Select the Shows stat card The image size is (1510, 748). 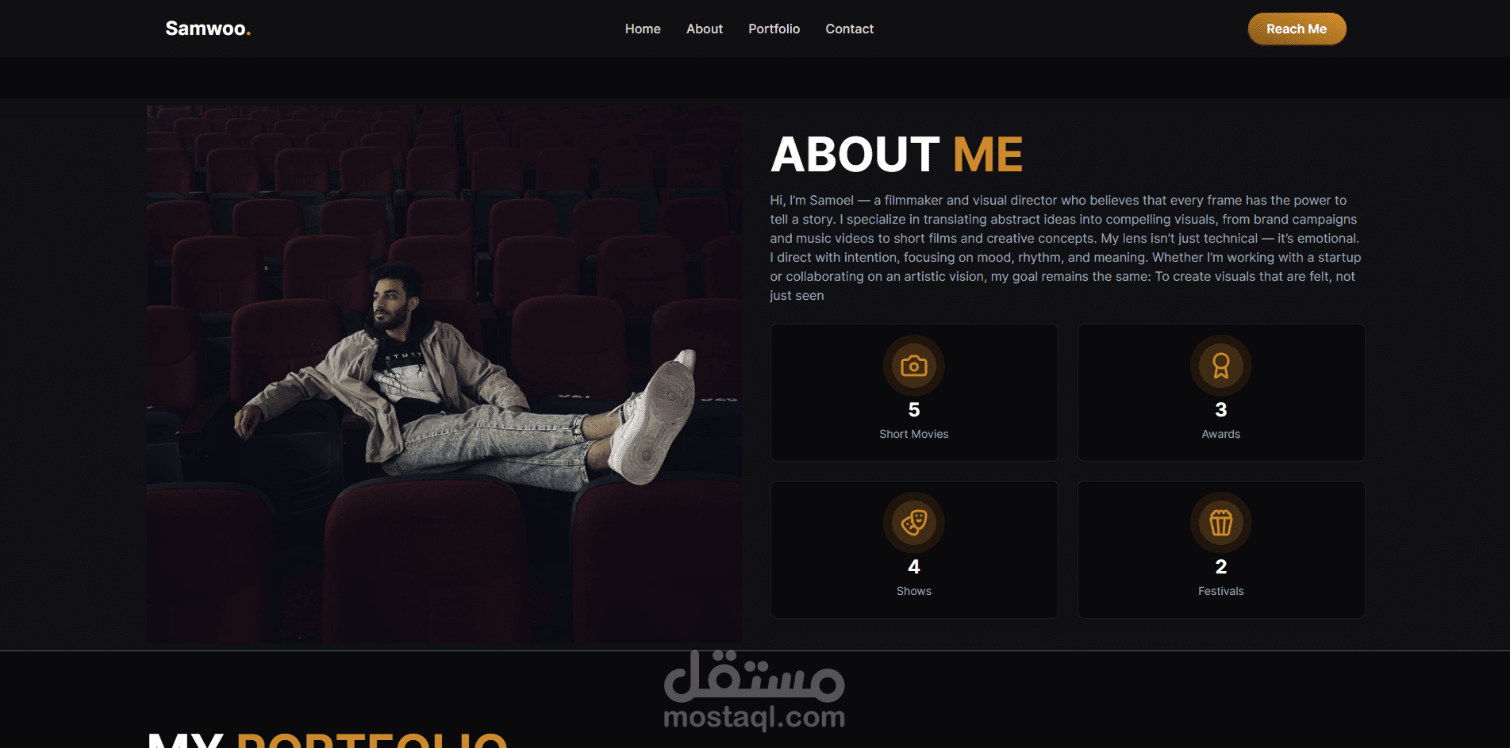914,550
